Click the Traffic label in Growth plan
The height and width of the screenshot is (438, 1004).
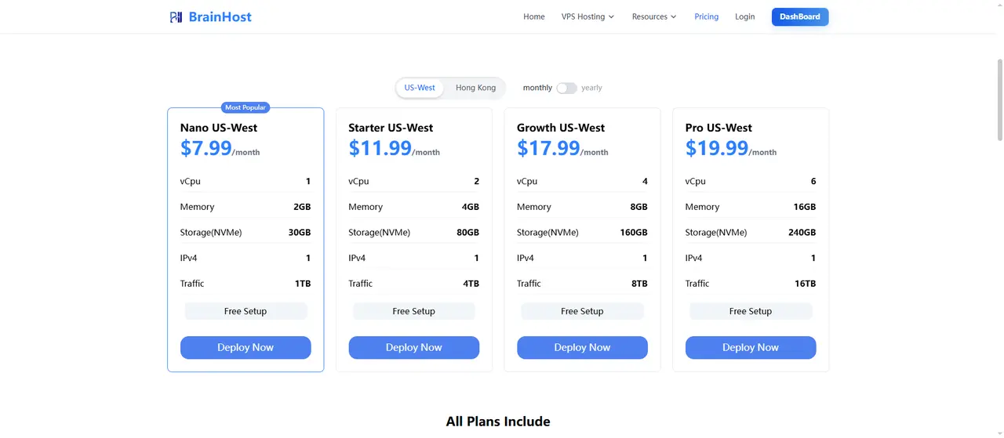coord(529,284)
